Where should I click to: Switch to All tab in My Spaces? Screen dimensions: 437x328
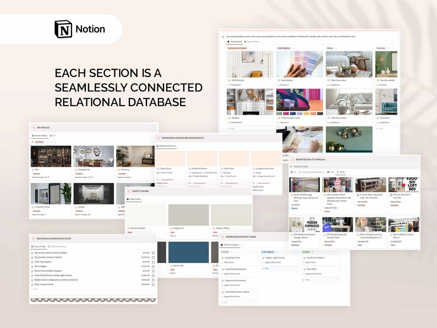[53, 136]
